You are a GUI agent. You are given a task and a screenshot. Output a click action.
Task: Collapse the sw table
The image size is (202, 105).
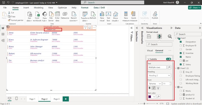(x=176, y=87)
